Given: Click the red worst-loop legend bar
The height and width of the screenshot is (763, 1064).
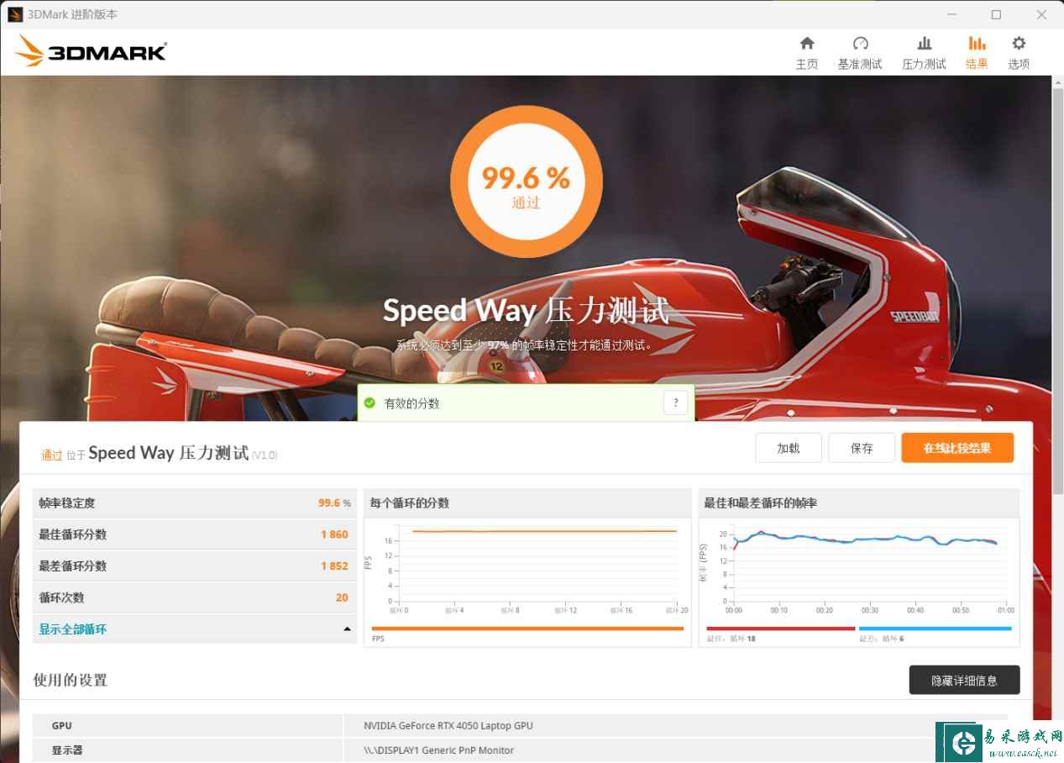Looking at the screenshot, I should pos(780,629).
